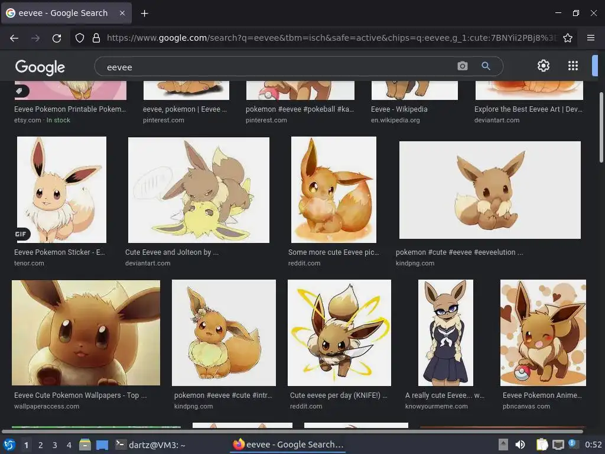
Task: Click the knowyourmeme.com source text
Action: 437,406
